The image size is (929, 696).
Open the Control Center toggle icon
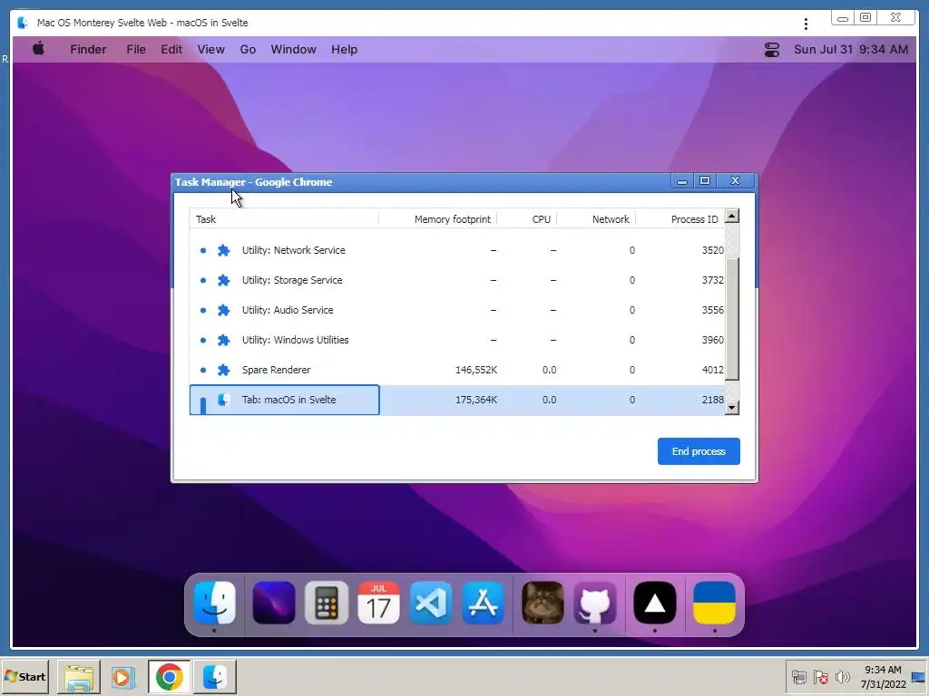pyautogui.click(x=772, y=50)
